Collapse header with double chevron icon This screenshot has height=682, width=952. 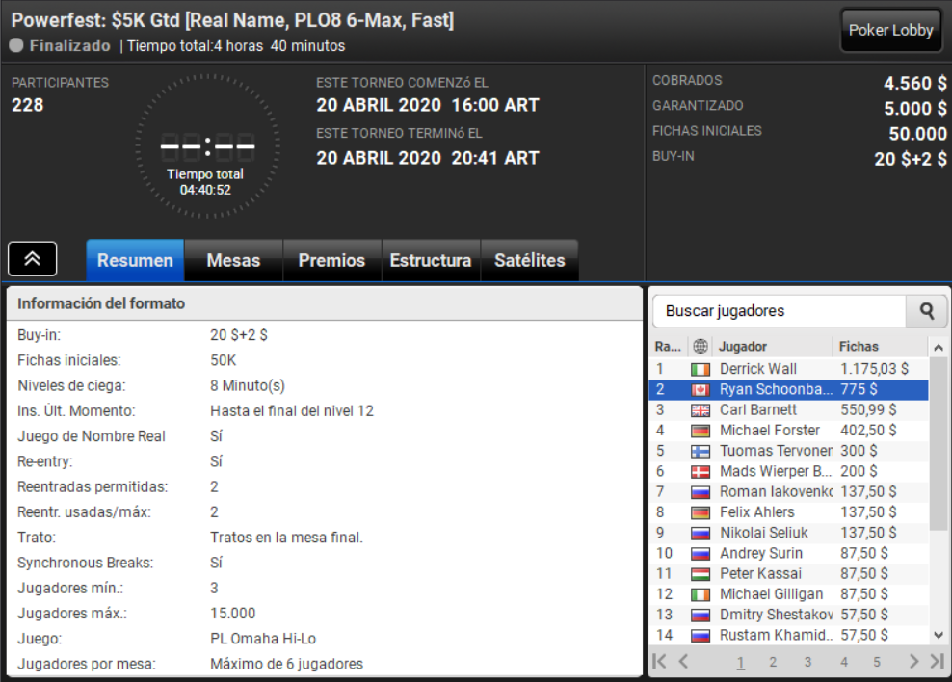32,259
